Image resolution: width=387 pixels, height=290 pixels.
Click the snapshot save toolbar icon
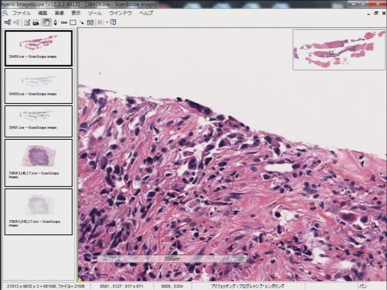[36, 23]
